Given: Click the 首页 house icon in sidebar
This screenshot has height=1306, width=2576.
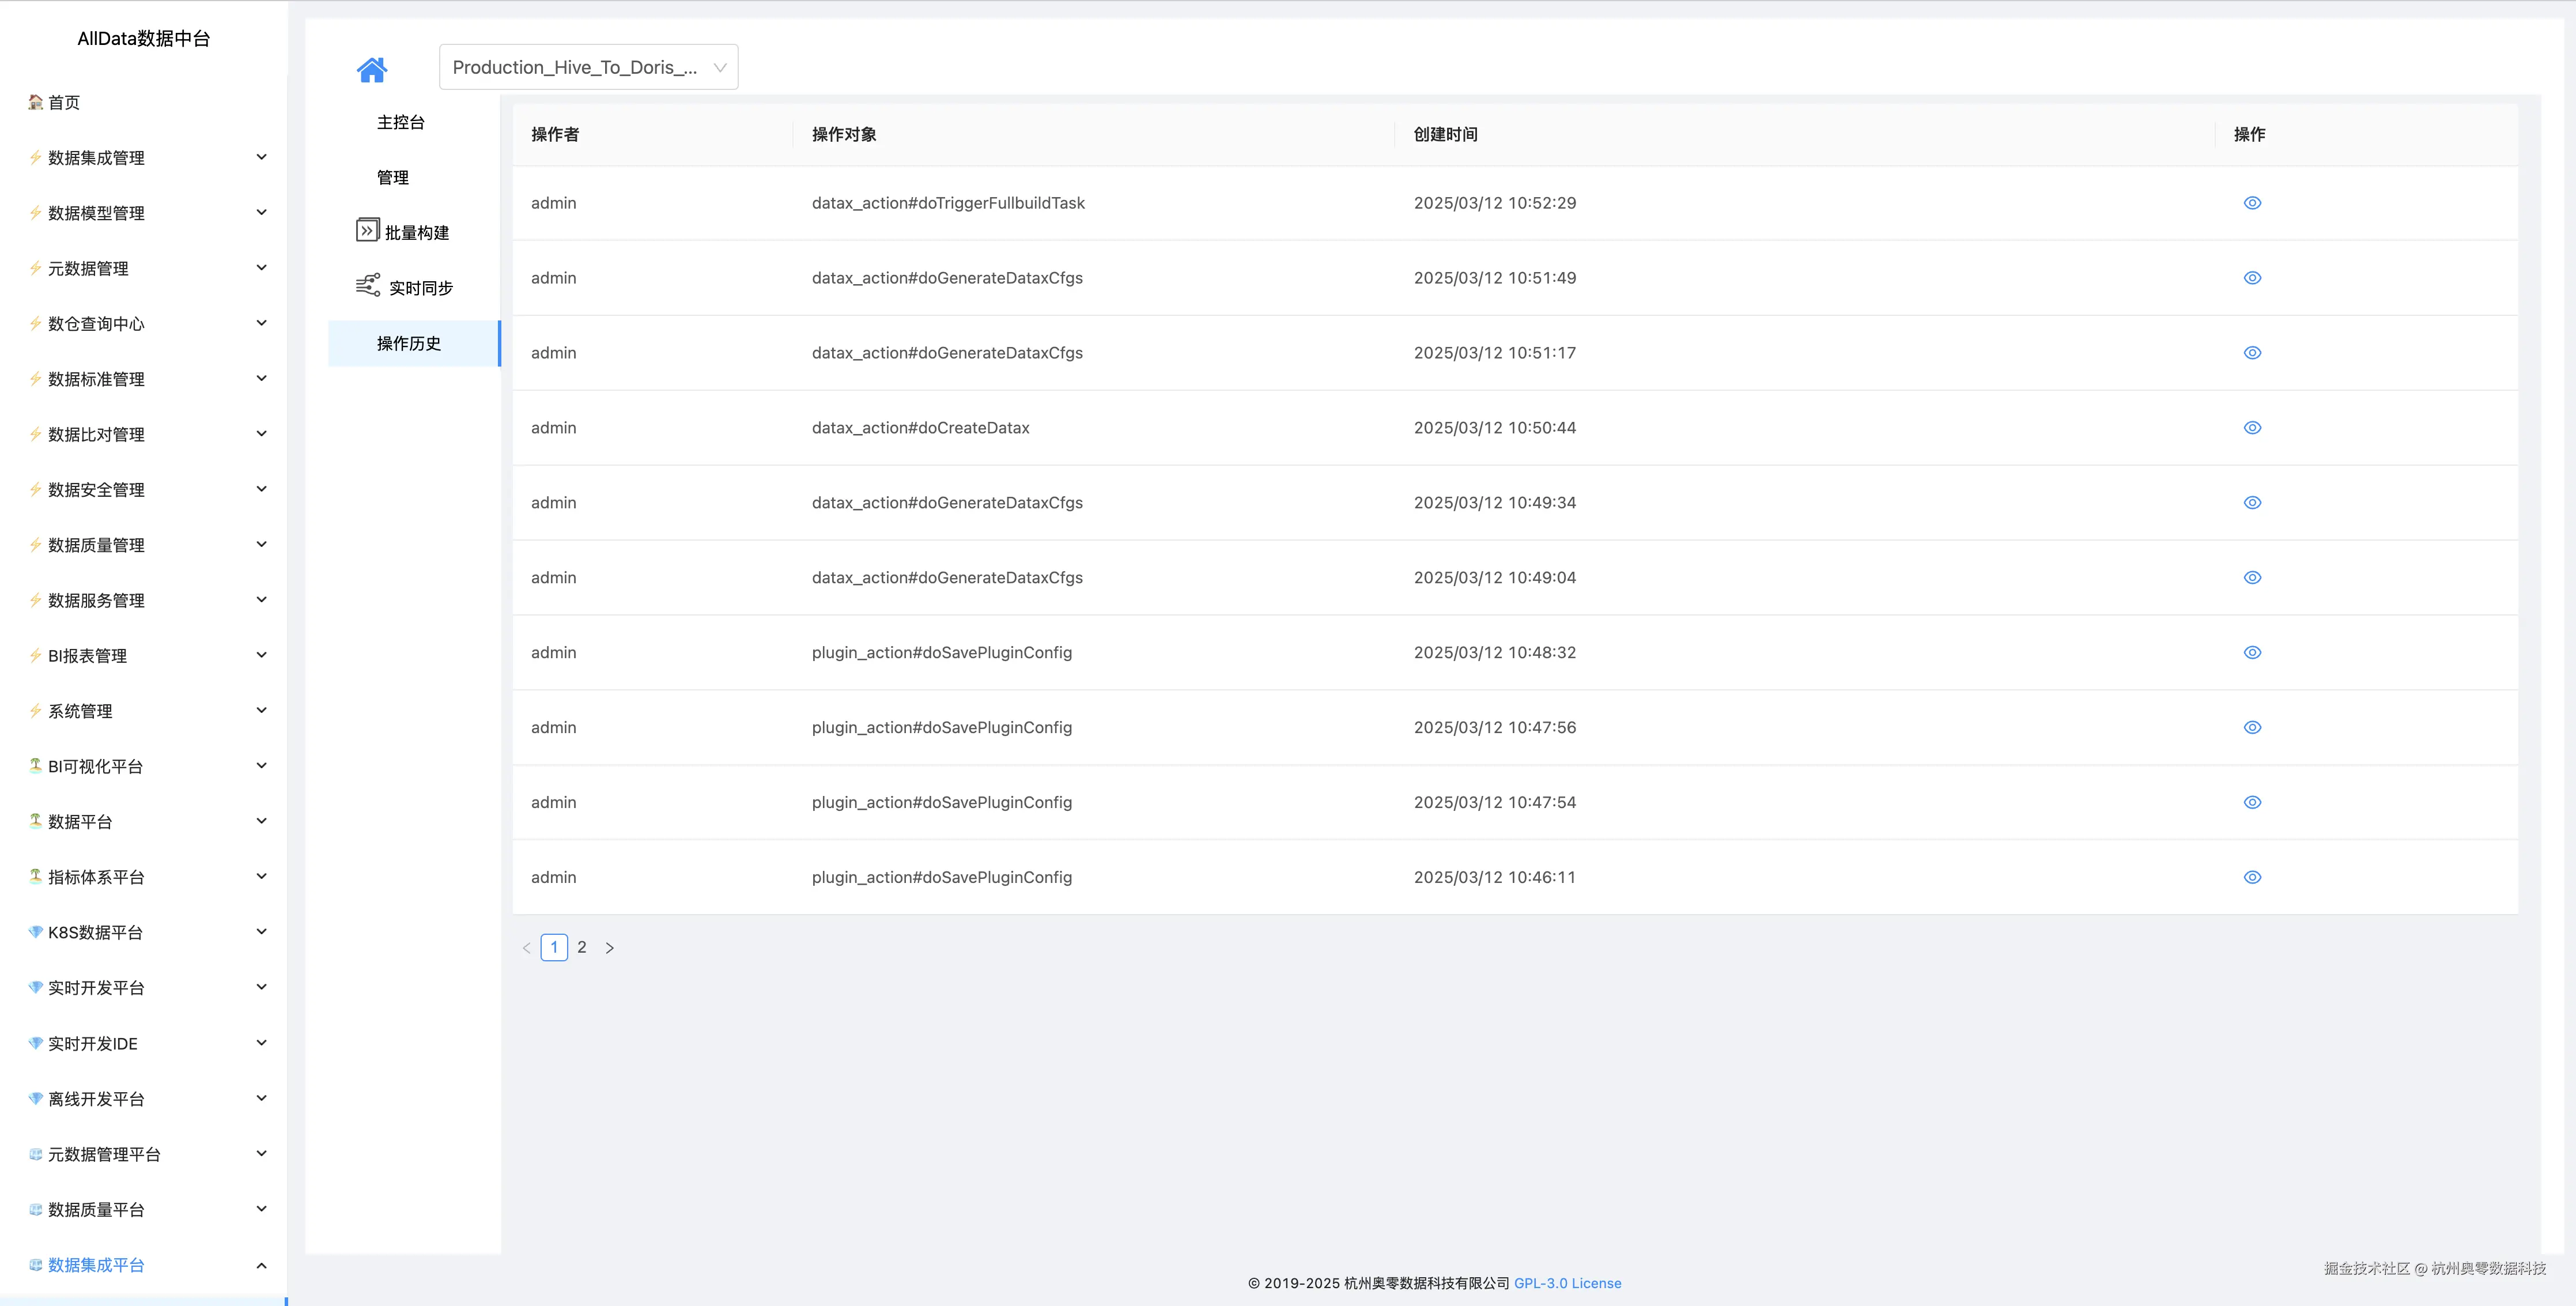Looking at the screenshot, I should (35, 102).
